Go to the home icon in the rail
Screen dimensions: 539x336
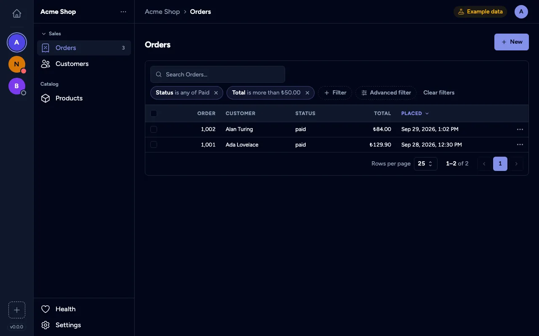coord(17,13)
